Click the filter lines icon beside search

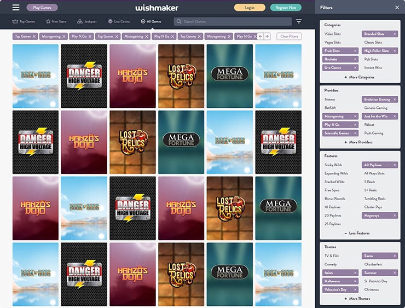pos(299,21)
